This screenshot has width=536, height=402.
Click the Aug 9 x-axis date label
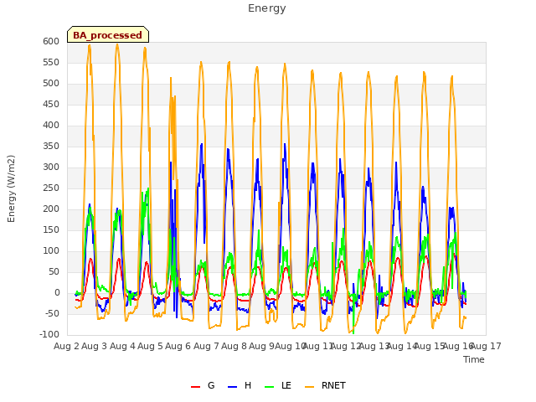[261, 346]
